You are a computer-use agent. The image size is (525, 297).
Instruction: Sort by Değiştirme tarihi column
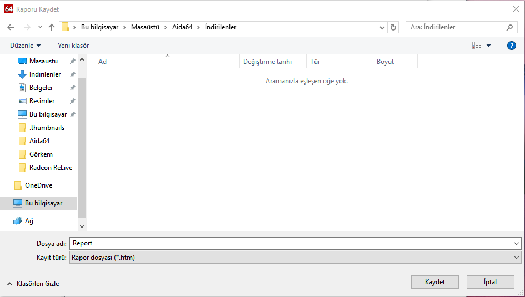pos(268,62)
